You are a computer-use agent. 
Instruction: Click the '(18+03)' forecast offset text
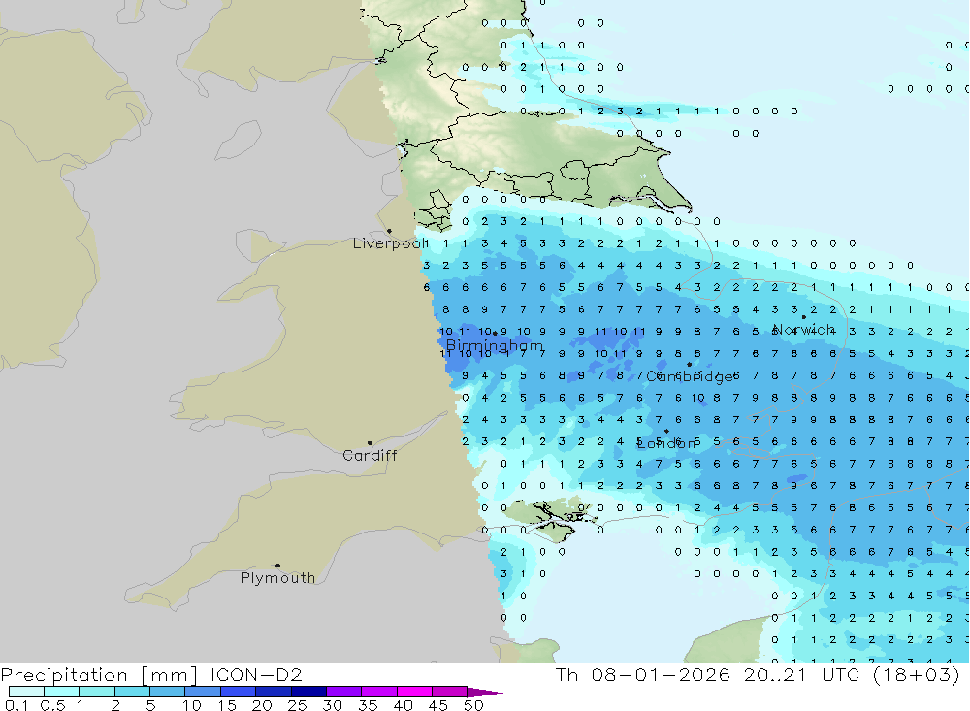point(917,674)
